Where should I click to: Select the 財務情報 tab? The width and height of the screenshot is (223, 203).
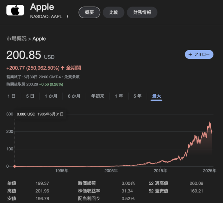click(142, 12)
